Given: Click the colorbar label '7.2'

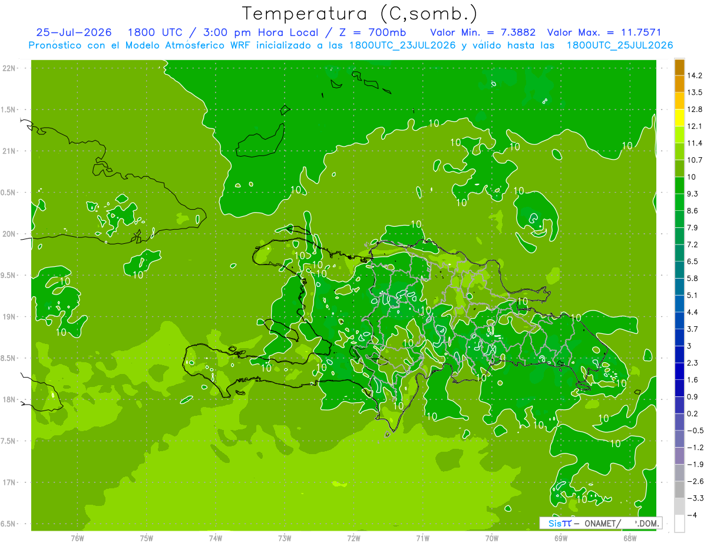Looking at the screenshot, I should pyautogui.click(x=692, y=244).
